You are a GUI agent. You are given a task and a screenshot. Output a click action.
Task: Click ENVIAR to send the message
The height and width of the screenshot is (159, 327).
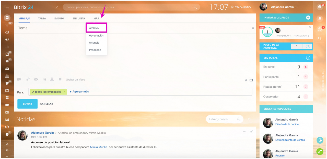click(27, 104)
